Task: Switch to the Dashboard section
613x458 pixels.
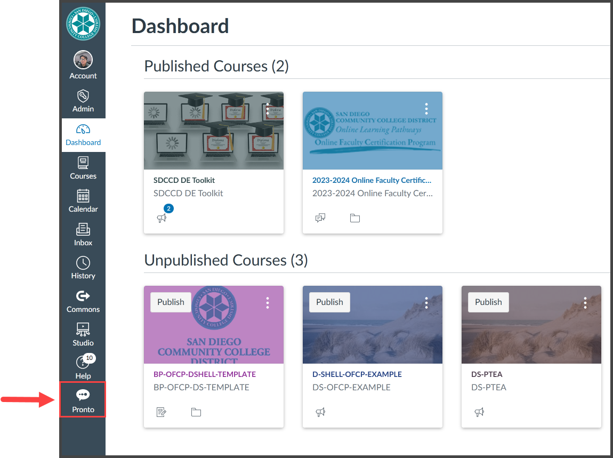Action: tap(83, 135)
